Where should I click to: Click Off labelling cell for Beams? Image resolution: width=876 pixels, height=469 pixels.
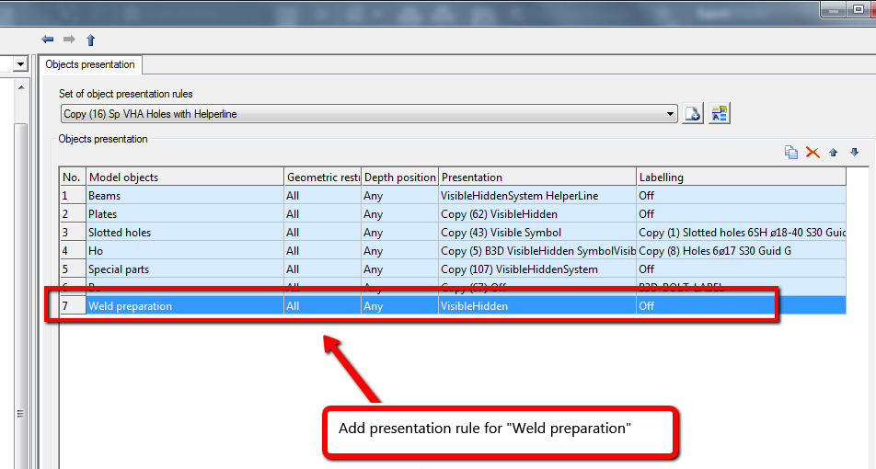pyautogui.click(x=741, y=195)
